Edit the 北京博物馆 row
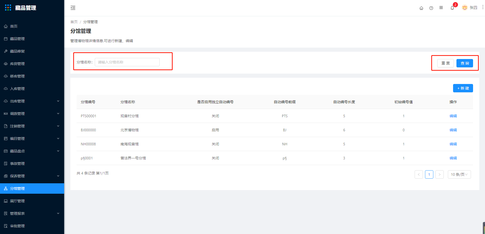This screenshot has height=234, width=485. click(x=453, y=130)
